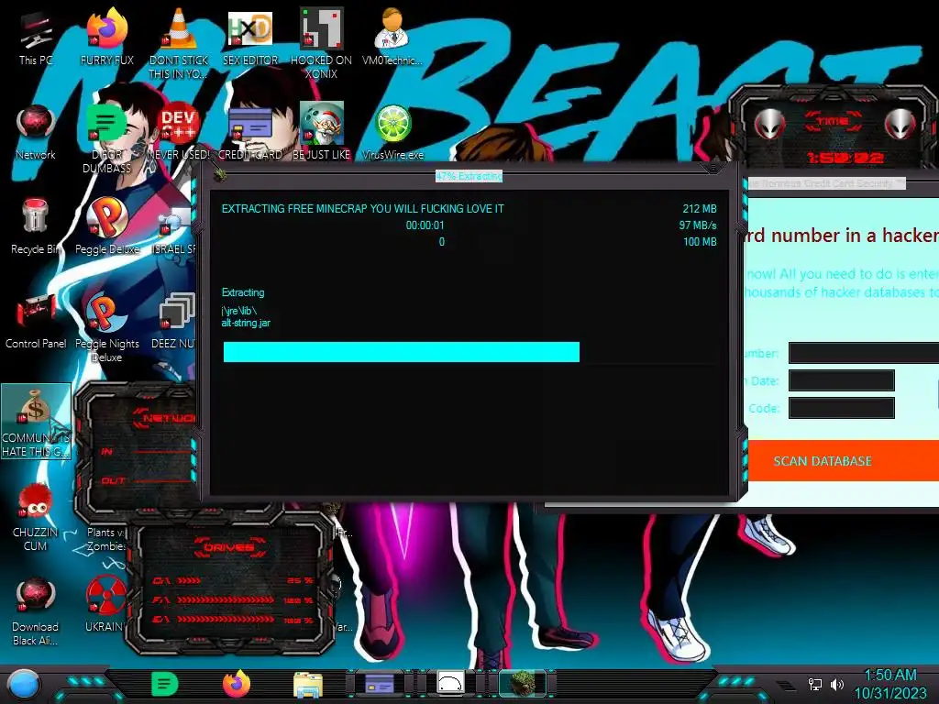Click the 47% Extracting title text
This screenshot has height=704, width=939.
pyautogui.click(x=469, y=176)
